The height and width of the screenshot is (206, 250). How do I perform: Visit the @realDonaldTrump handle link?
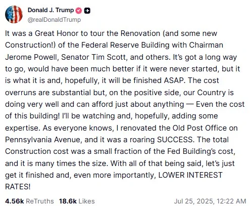[54, 20]
